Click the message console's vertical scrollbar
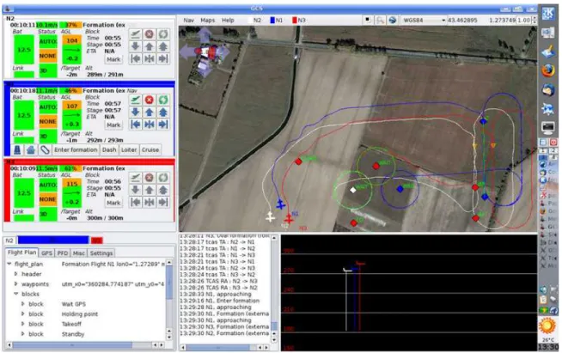Screen dimensions: 562x353 click(x=274, y=289)
